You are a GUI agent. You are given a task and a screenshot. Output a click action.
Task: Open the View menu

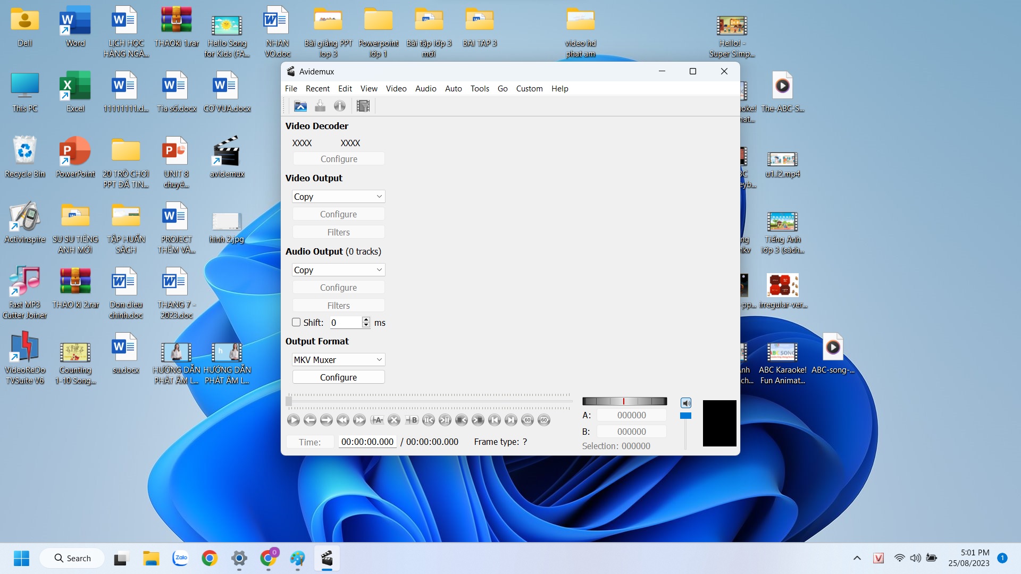369,88
